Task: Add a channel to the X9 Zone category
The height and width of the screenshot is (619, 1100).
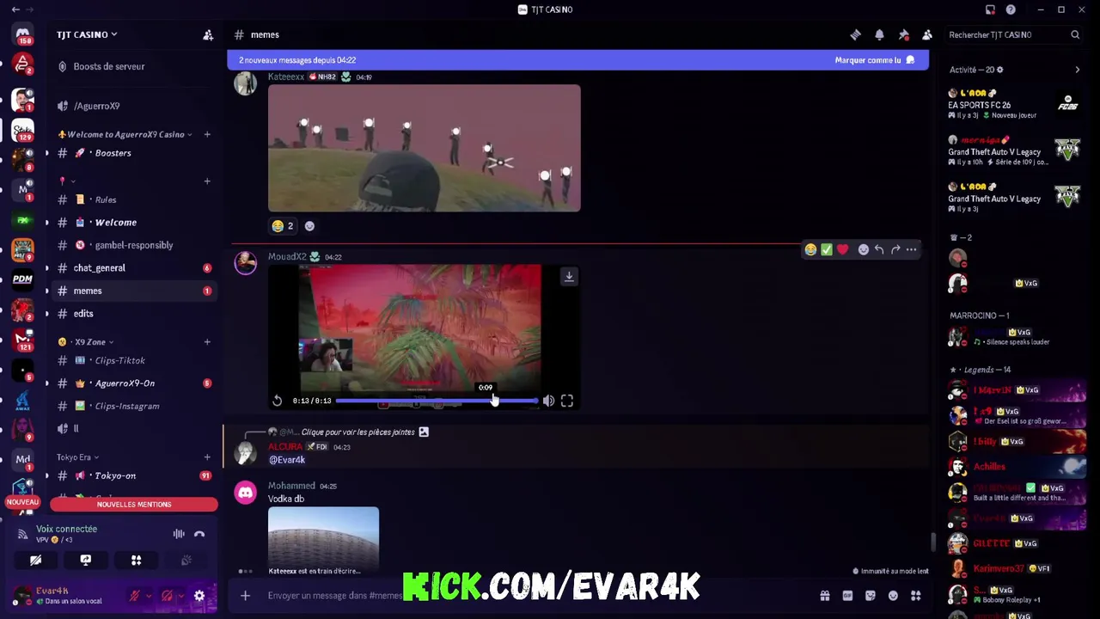Action: [207, 342]
